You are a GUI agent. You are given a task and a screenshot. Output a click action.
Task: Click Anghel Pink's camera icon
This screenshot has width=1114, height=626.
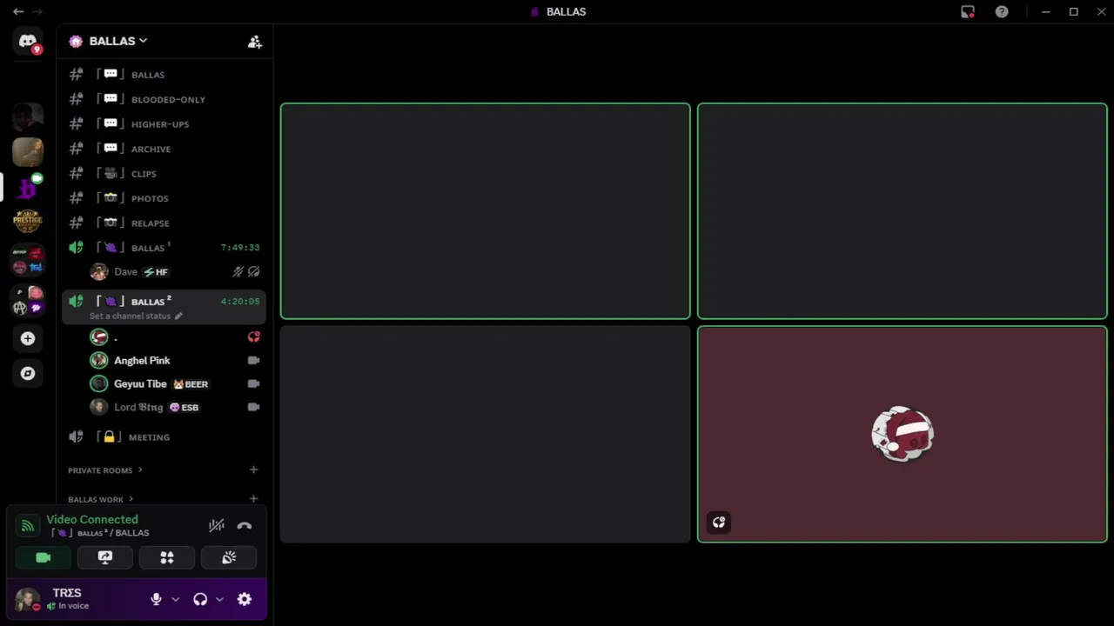tap(253, 360)
